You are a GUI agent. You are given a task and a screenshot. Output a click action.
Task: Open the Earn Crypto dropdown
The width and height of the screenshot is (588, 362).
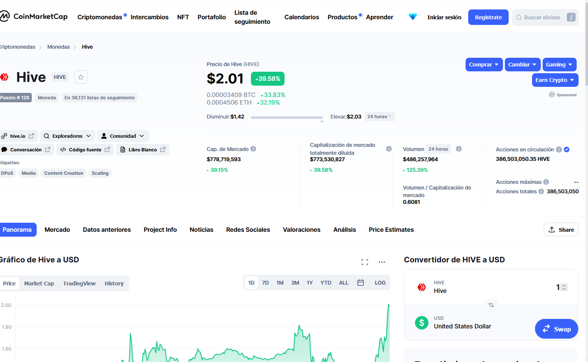pyautogui.click(x=555, y=80)
